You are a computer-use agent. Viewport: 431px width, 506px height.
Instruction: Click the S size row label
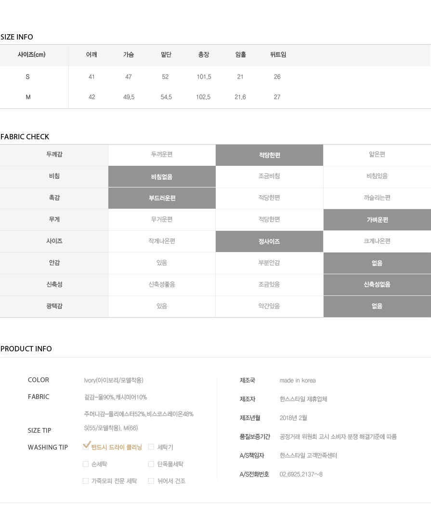pos(28,77)
